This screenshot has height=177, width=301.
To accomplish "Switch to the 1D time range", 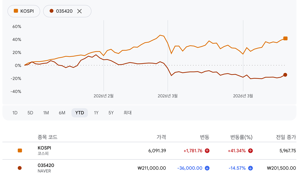I will pyautogui.click(x=15, y=113).
